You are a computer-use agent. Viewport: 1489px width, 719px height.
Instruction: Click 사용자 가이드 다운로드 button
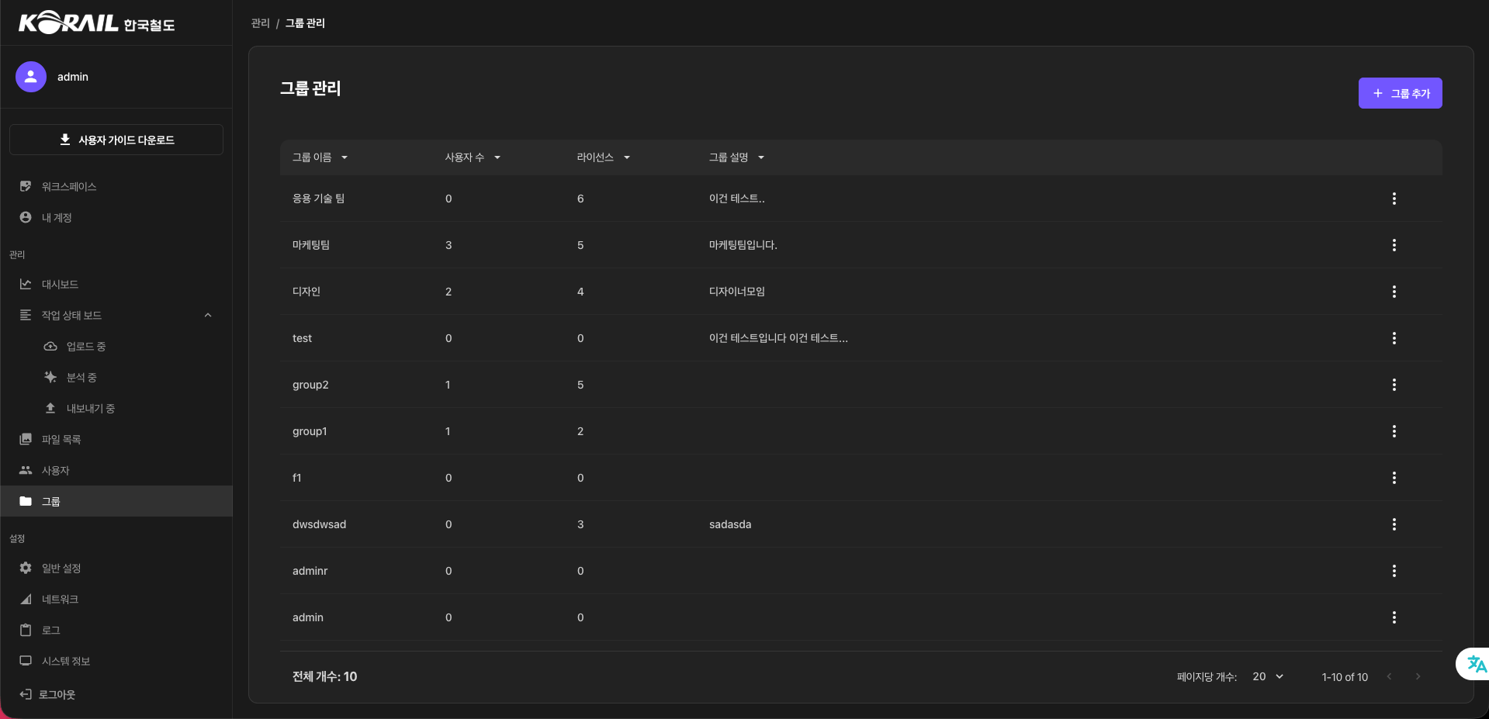tap(116, 140)
